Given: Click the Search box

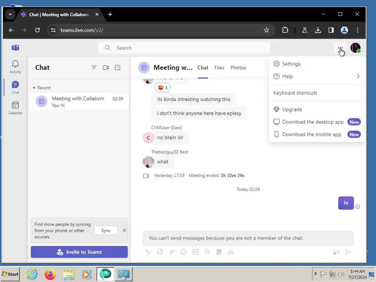Looking at the screenshot, I should (184, 48).
